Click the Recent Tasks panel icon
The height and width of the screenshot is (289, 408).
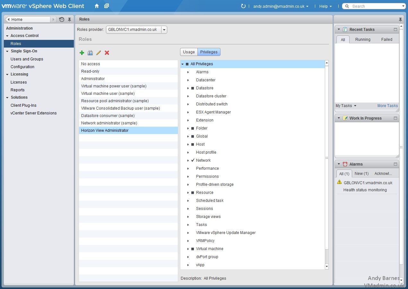pos(345,30)
